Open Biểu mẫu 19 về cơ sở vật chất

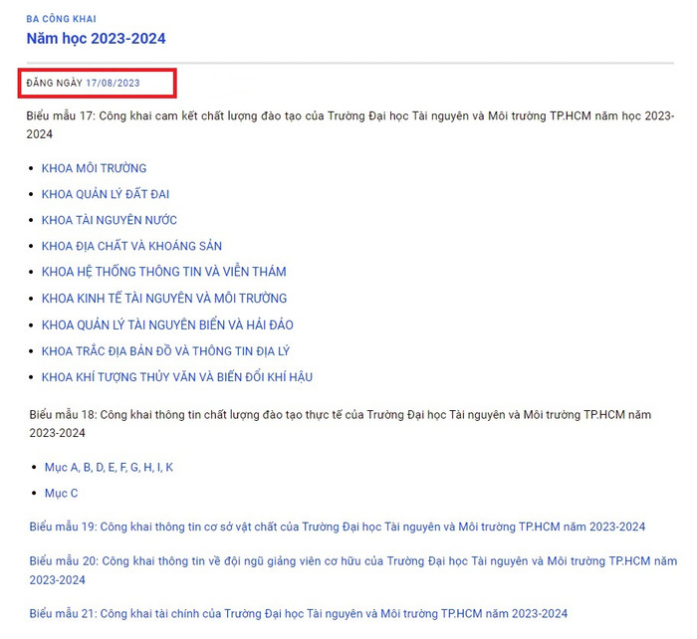coord(337,527)
